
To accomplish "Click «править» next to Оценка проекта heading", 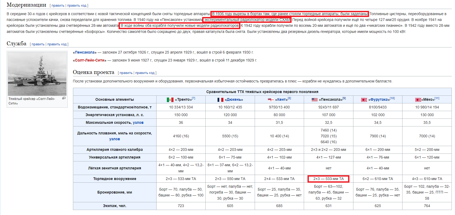I will [x=126, y=73].
